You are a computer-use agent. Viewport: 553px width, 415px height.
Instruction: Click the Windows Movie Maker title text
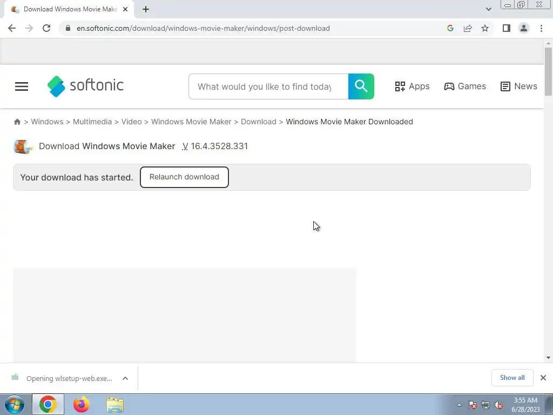coord(129,146)
